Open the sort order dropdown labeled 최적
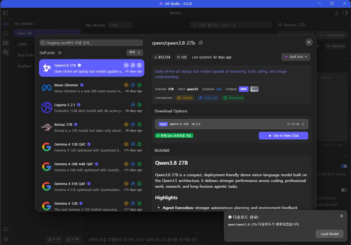351x245 pixels. (x=135, y=53)
